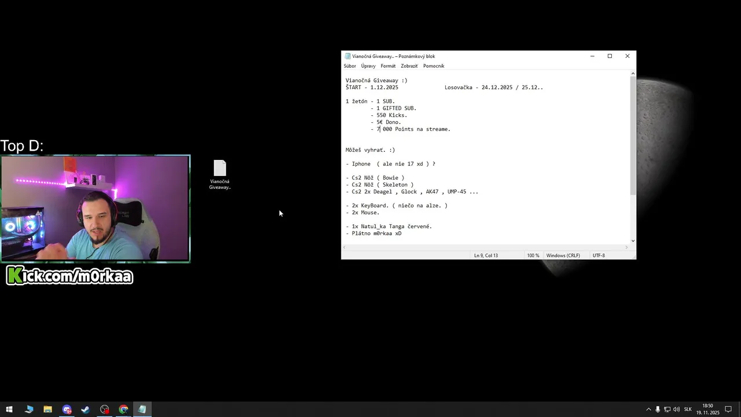Click Notepad vertical scrollbar down arrow
The width and height of the screenshot is (741, 417).
point(633,240)
